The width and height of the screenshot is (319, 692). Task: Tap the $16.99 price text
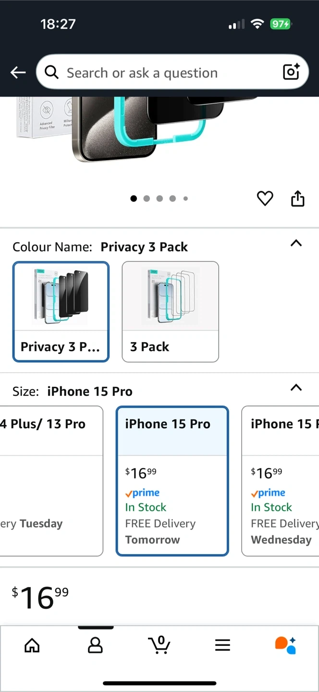coord(40,597)
